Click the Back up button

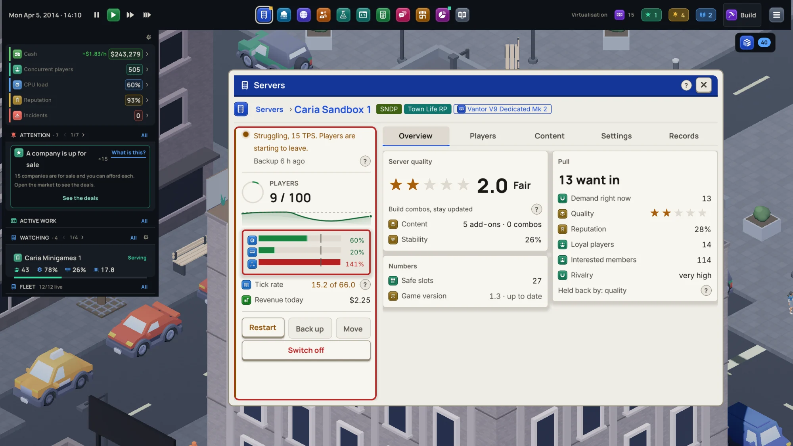(x=310, y=329)
